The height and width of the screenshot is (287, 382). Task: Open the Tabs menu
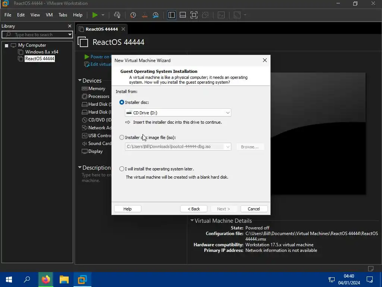(63, 15)
